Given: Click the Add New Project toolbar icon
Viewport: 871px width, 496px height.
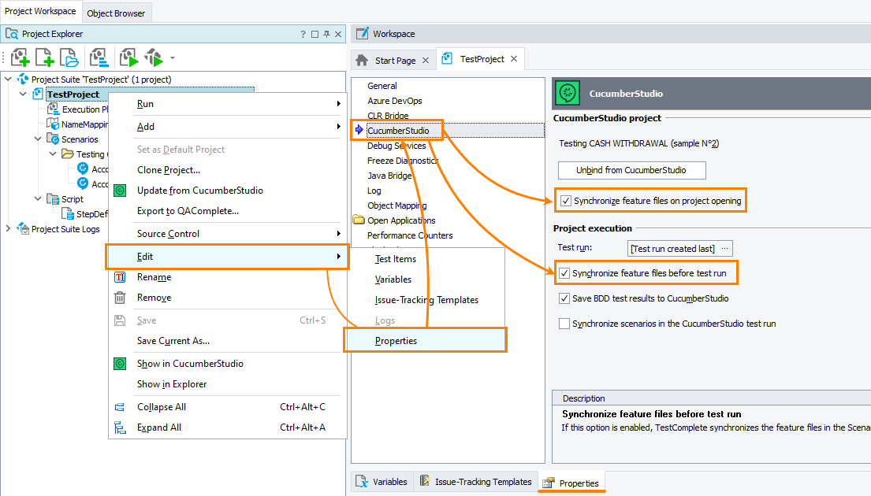Looking at the screenshot, I should coord(20,57).
